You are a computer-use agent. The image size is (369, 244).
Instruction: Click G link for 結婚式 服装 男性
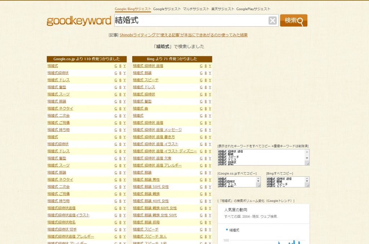point(201,180)
